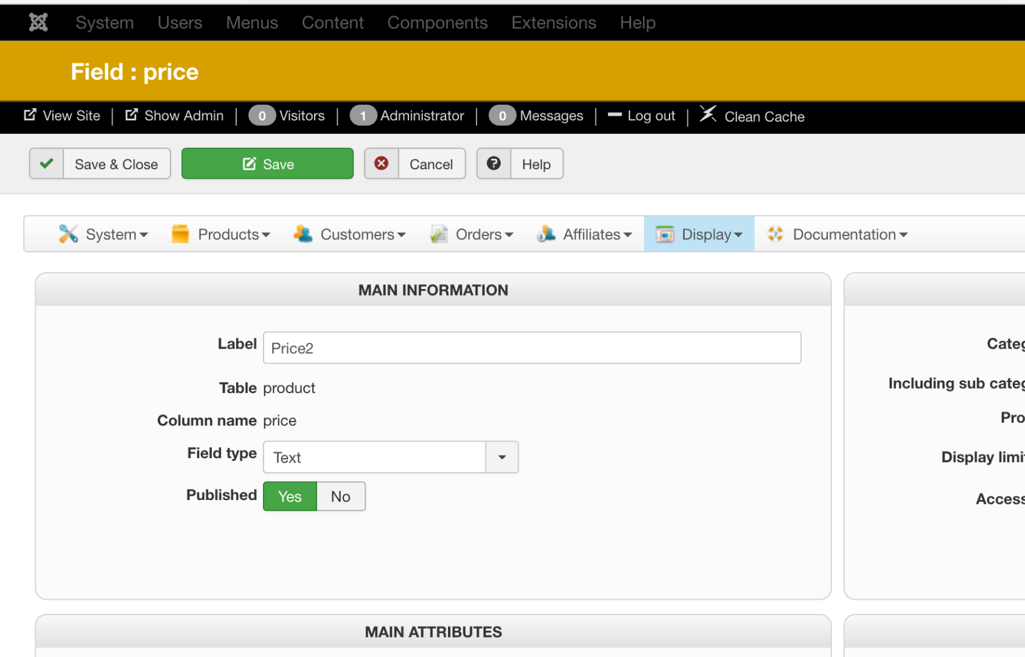Screen dimensions: 1025x657
Task: Click the Visitors status link
Action: (302, 116)
